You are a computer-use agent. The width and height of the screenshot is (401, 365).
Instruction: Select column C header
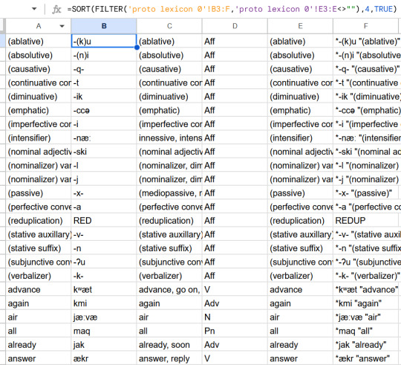tap(169, 26)
